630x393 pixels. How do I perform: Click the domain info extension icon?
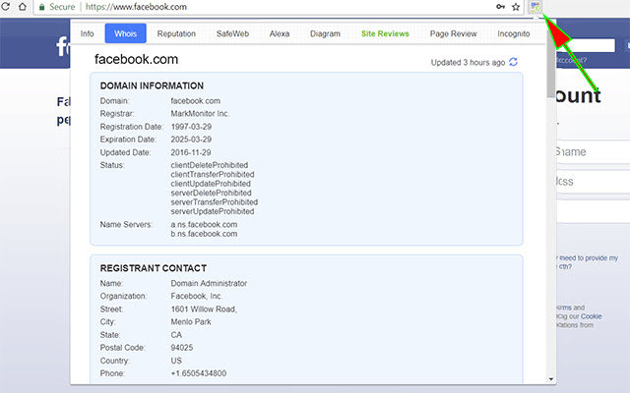click(x=535, y=6)
